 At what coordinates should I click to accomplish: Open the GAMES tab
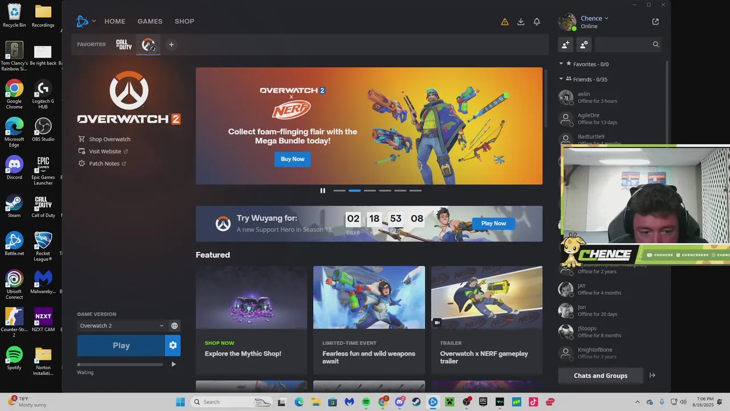[150, 21]
